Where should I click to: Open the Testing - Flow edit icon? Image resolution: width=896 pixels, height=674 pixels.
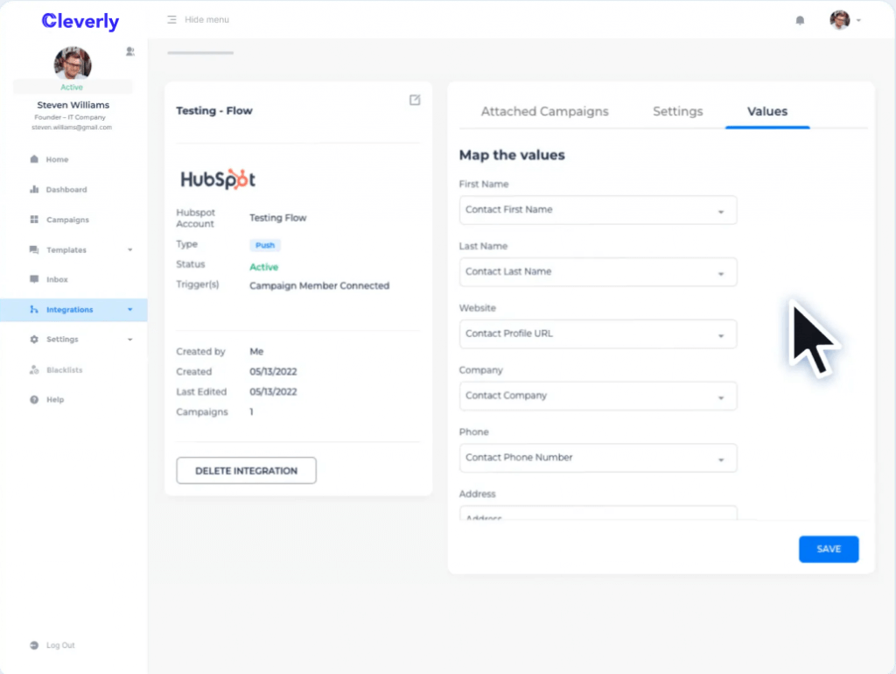[414, 100]
